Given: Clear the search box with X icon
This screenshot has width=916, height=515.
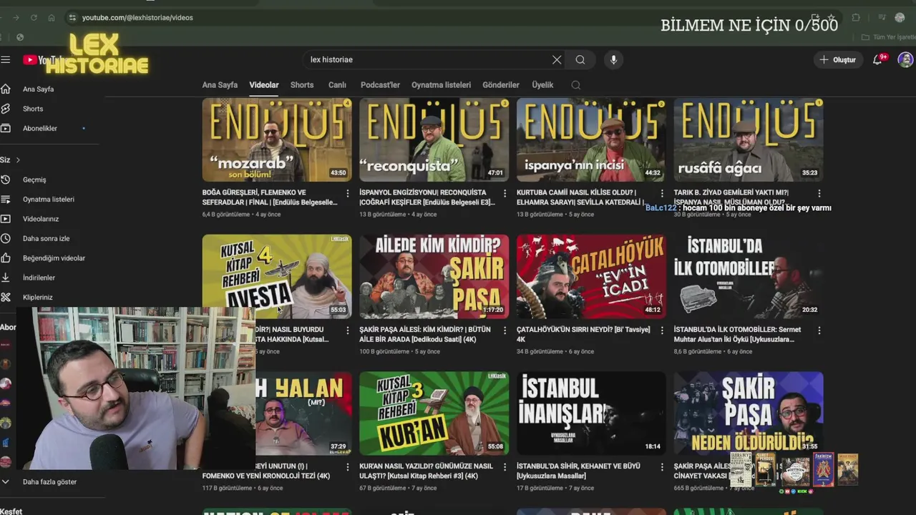Looking at the screenshot, I should pyautogui.click(x=557, y=60).
